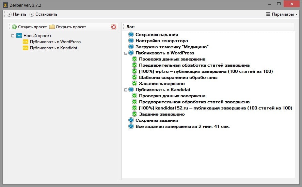Screen dimensions: 302x187
Task: Click the green check next to wpl.ru publication
Action: [x=134, y=71]
